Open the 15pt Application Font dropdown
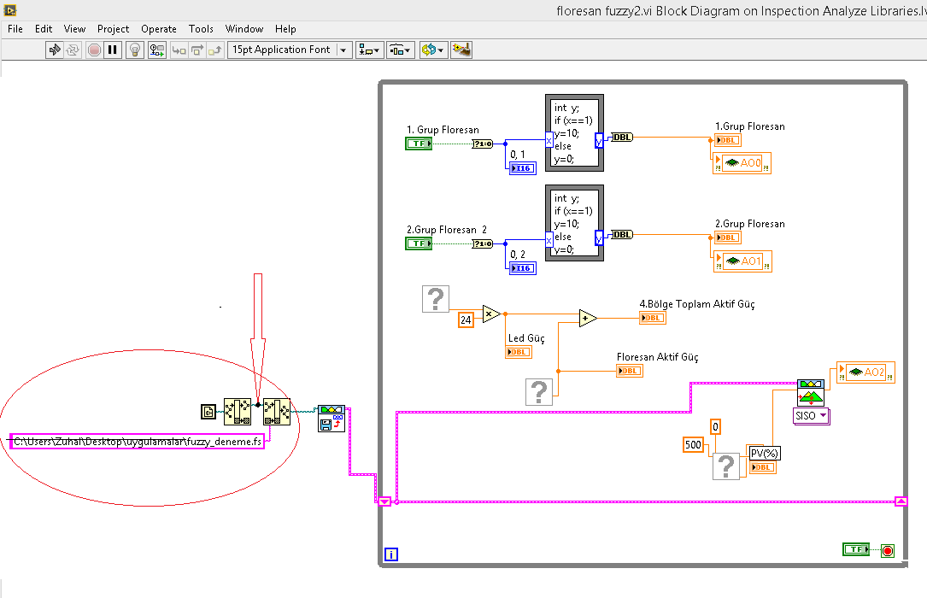 (x=290, y=50)
